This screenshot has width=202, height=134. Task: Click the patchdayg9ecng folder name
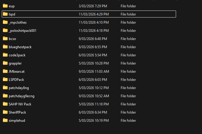pos(21,96)
